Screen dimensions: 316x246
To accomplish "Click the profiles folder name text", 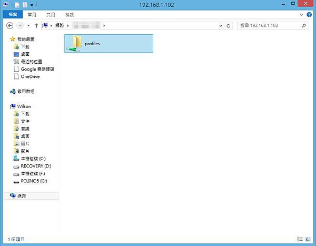I will tap(92, 44).
